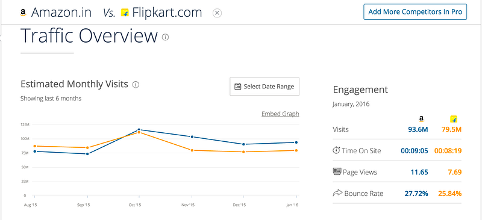Image resolution: width=482 pixels, height=220 pixels.
Task: Click calendar icon in Select Date Range
Action: [237, 87]
